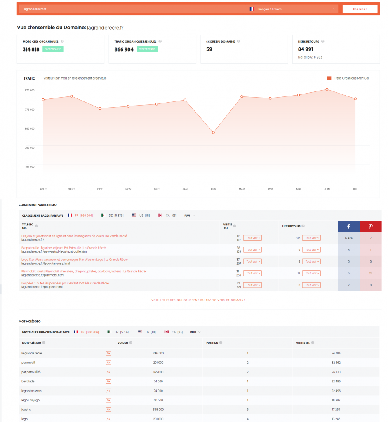The height and width of the screenshot is (422, 388).
Task: Open the arrow icon for 'lego stars wars' keyword
Action: pos(108,391)
